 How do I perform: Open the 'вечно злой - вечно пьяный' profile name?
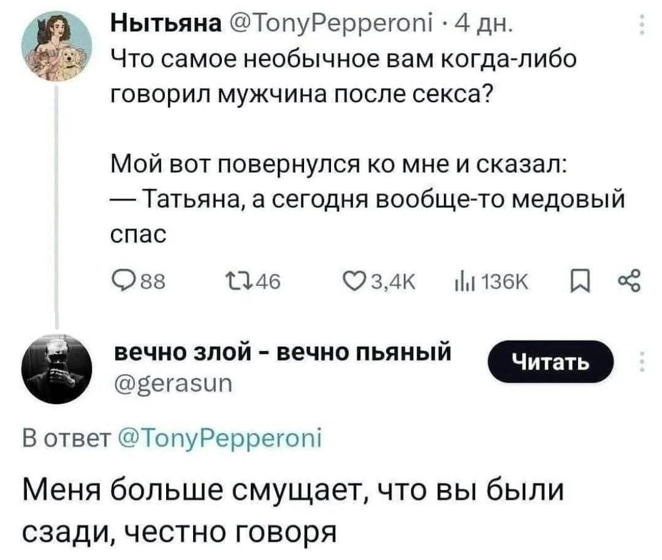tap(283, 354)
